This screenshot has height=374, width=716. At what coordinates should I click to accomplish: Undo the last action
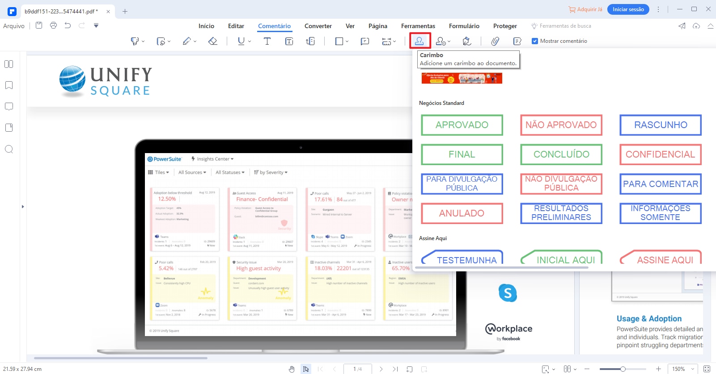[x=68, y=25]
